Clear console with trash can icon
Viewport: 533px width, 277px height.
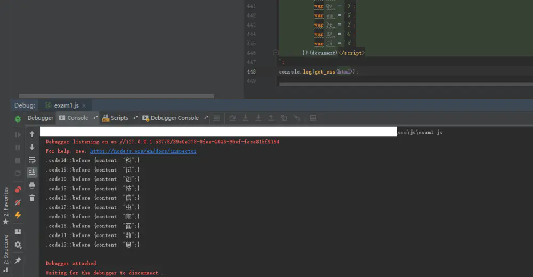tap(32, 198)
